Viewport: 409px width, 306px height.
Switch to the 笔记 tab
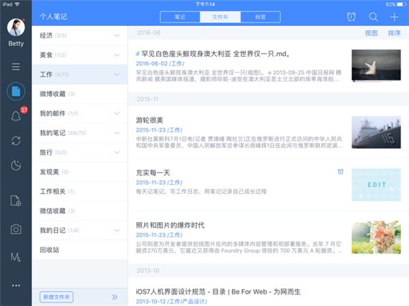click(180, 16)
